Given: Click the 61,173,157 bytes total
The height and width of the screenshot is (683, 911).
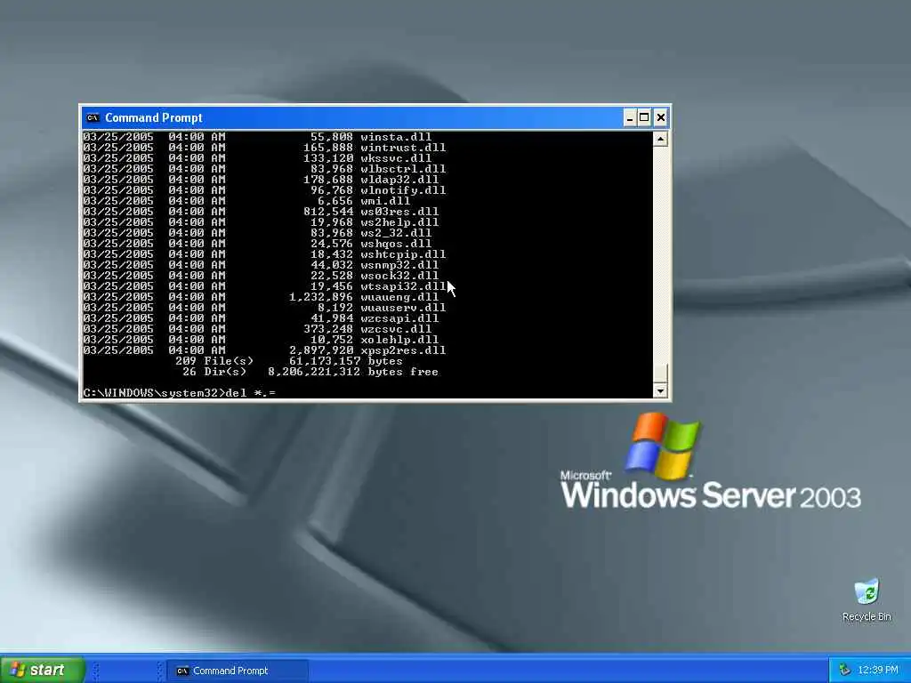Looking at the screenshot, I should pos(346,361).
